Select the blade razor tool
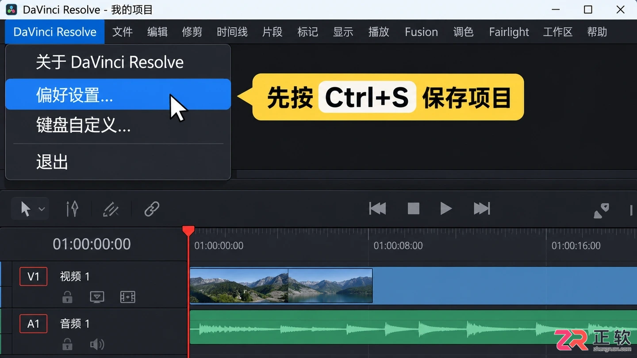This screenshot has width=637, height=358. coord(111,209)
